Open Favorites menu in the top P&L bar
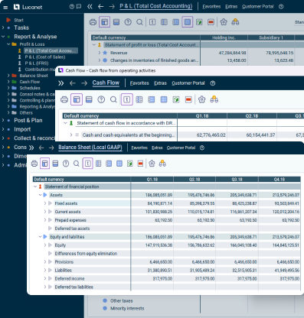 211,7
